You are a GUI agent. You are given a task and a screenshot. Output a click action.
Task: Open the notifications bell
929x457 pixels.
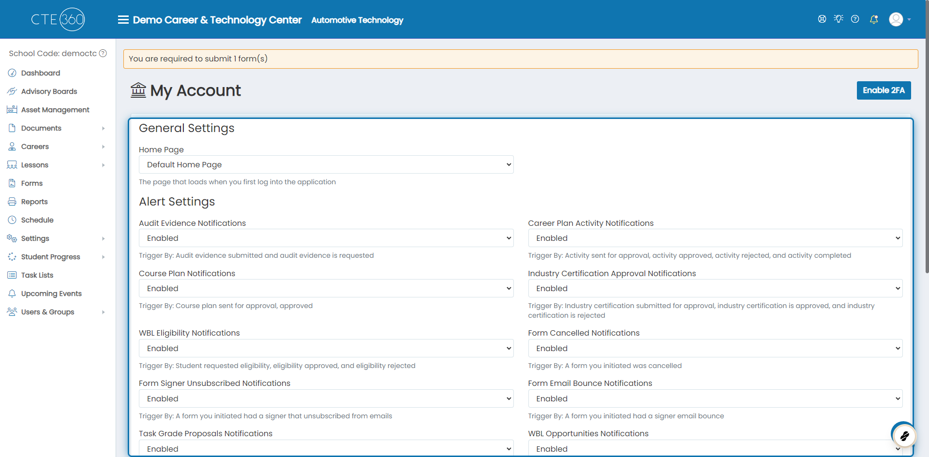tap(874, 19)
